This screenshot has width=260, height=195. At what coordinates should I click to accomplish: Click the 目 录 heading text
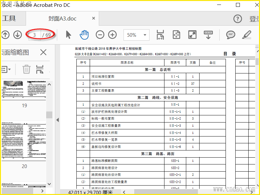pos(230,54)
